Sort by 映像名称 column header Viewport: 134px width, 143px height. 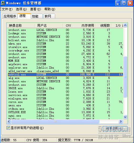pyautogui.click(x=21, y=25)
